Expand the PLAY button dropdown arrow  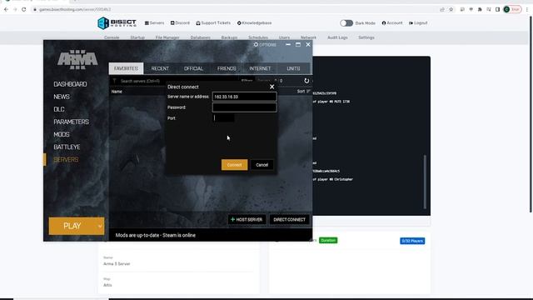coord(100,226)
